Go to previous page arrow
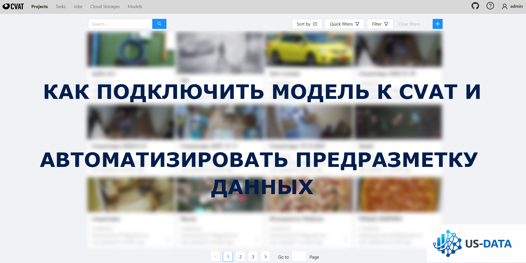 [215, 257]
